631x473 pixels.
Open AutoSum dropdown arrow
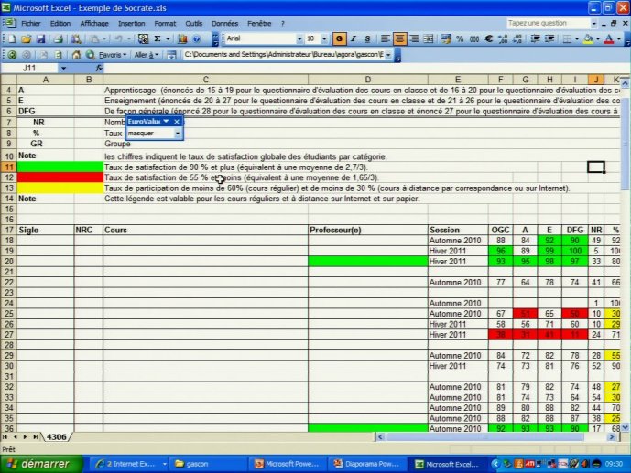pos(168,39)
